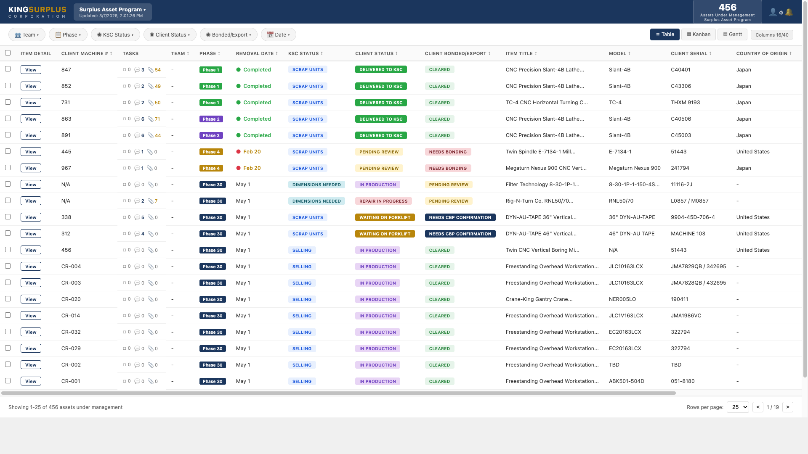
Task: Expand the Client Status filter dropdown
Action: (x=170, y=34)
